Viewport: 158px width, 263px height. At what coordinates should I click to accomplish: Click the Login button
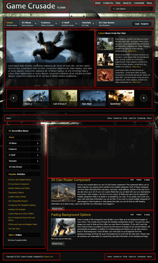[137, 24]
